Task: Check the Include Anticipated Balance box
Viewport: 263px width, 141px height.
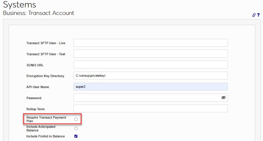Action: tap(76, 128)
